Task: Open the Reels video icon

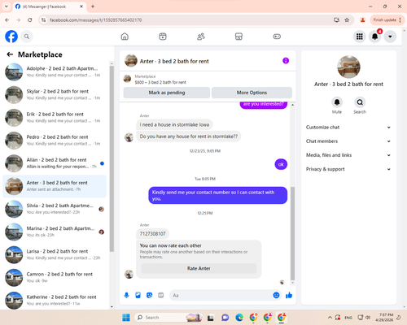Action: pos(163,37)
